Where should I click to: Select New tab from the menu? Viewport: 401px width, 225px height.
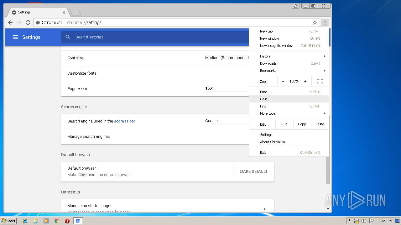(289, 31)
